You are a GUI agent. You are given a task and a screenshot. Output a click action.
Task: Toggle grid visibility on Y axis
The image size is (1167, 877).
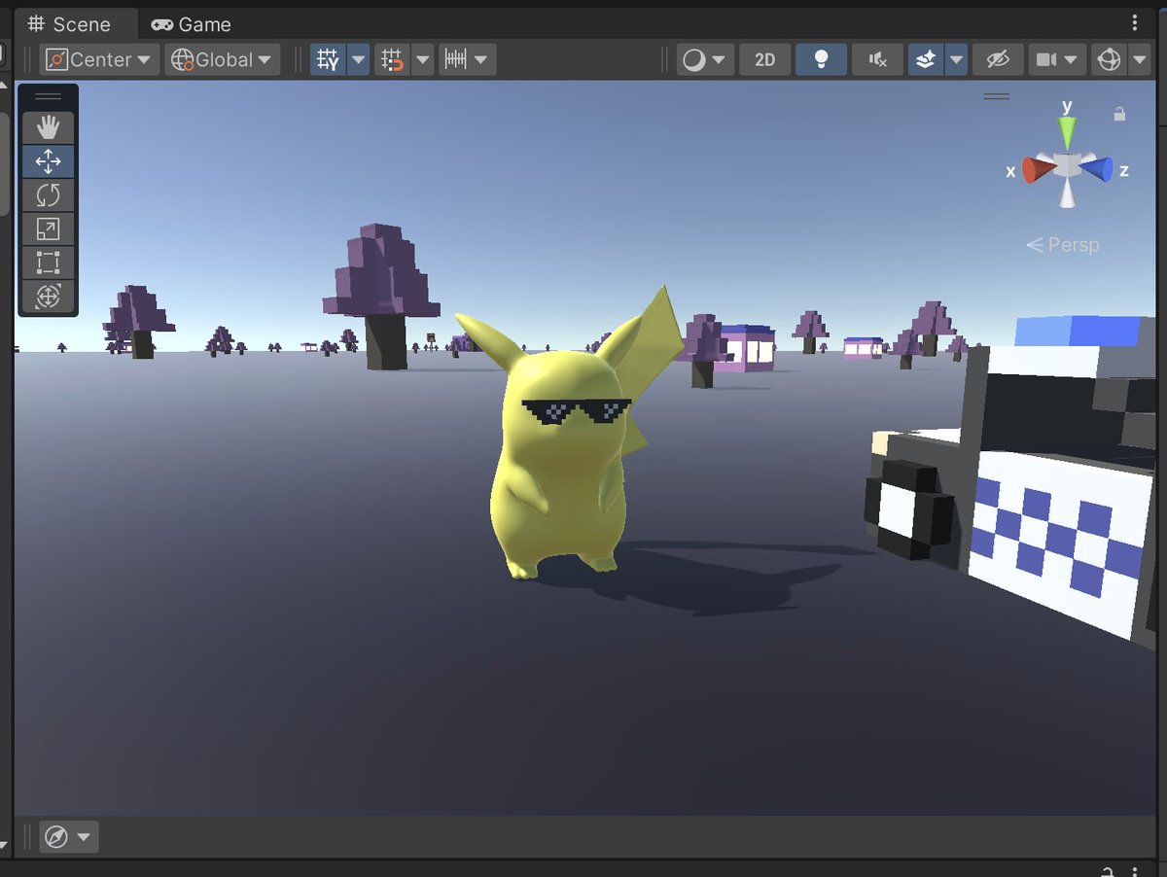click(329, 59)
